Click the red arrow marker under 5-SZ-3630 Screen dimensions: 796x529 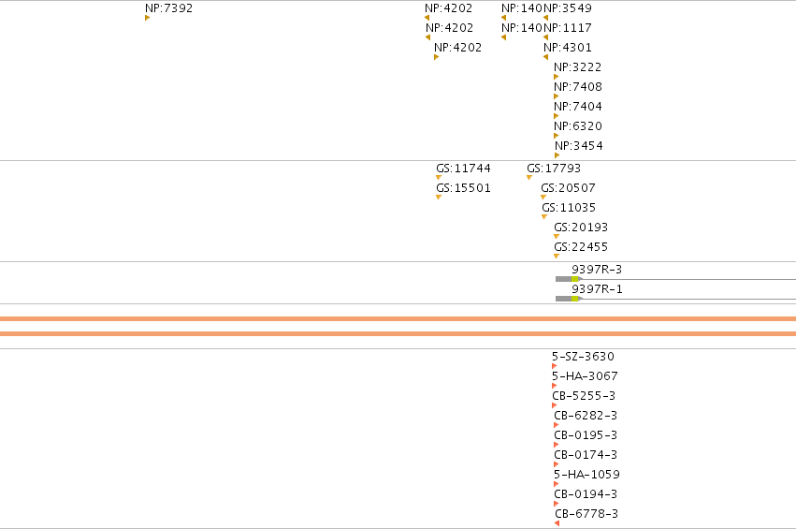555,366
